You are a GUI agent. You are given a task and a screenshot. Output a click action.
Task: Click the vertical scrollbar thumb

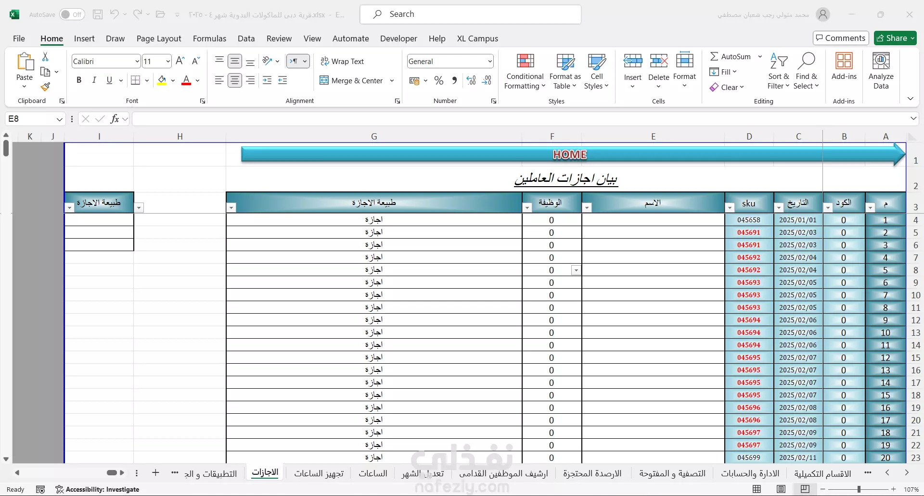[x=6, y=148]
